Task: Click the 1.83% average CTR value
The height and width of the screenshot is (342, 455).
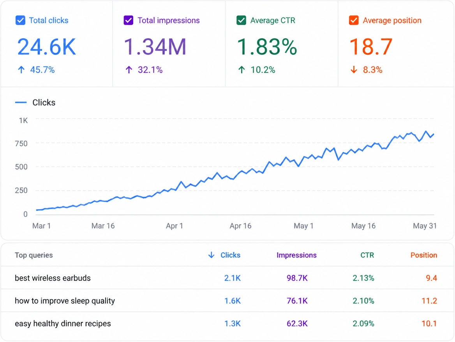Action: 267,47
